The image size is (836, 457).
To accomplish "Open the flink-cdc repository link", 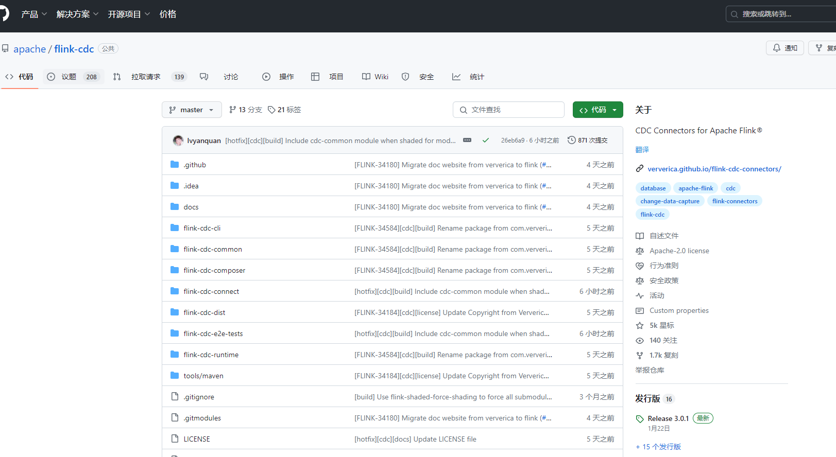I will pos(74,49).
